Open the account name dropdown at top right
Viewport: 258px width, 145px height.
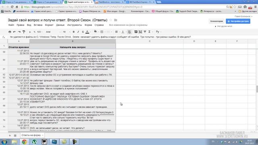click(243, 17)
